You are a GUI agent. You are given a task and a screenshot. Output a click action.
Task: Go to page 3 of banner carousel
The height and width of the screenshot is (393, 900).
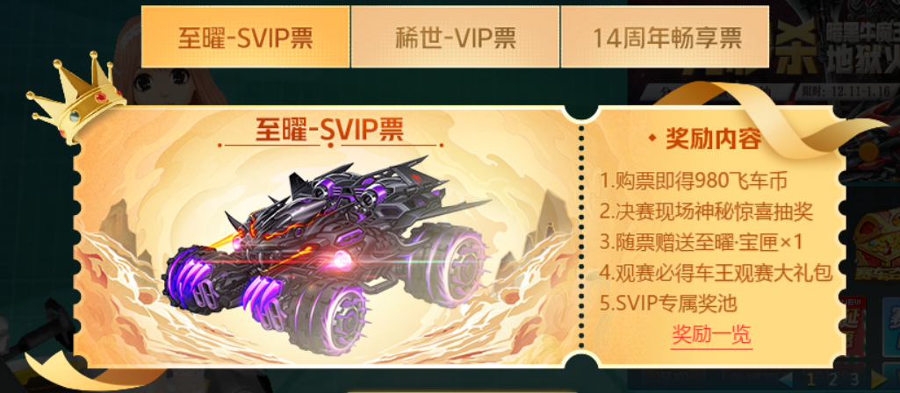(854, 379)
